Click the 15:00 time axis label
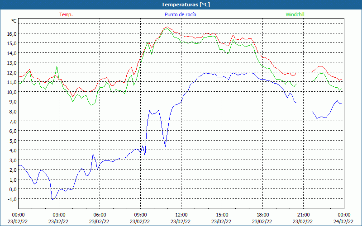The image size is (362, 226). point(222,215)
